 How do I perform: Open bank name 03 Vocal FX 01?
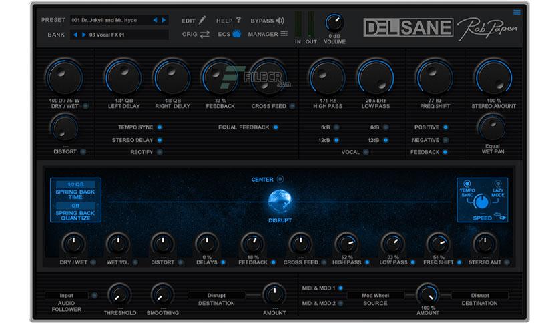click(x=107, y=35)
